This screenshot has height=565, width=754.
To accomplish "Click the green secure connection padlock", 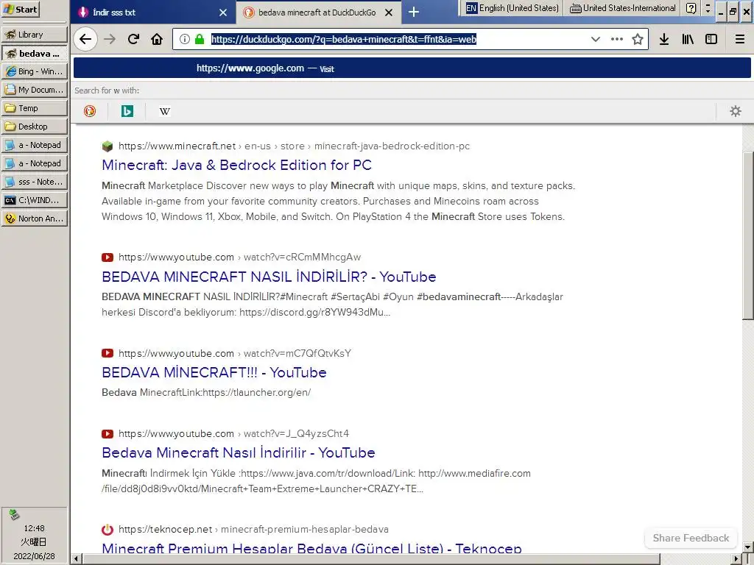I will click(200, 40).
